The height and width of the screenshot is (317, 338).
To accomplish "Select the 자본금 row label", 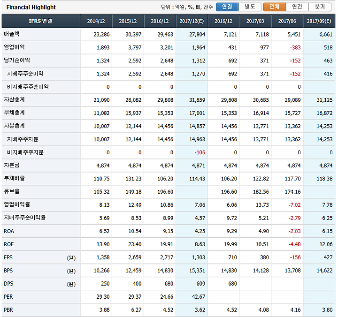I will tap(12, 166).
